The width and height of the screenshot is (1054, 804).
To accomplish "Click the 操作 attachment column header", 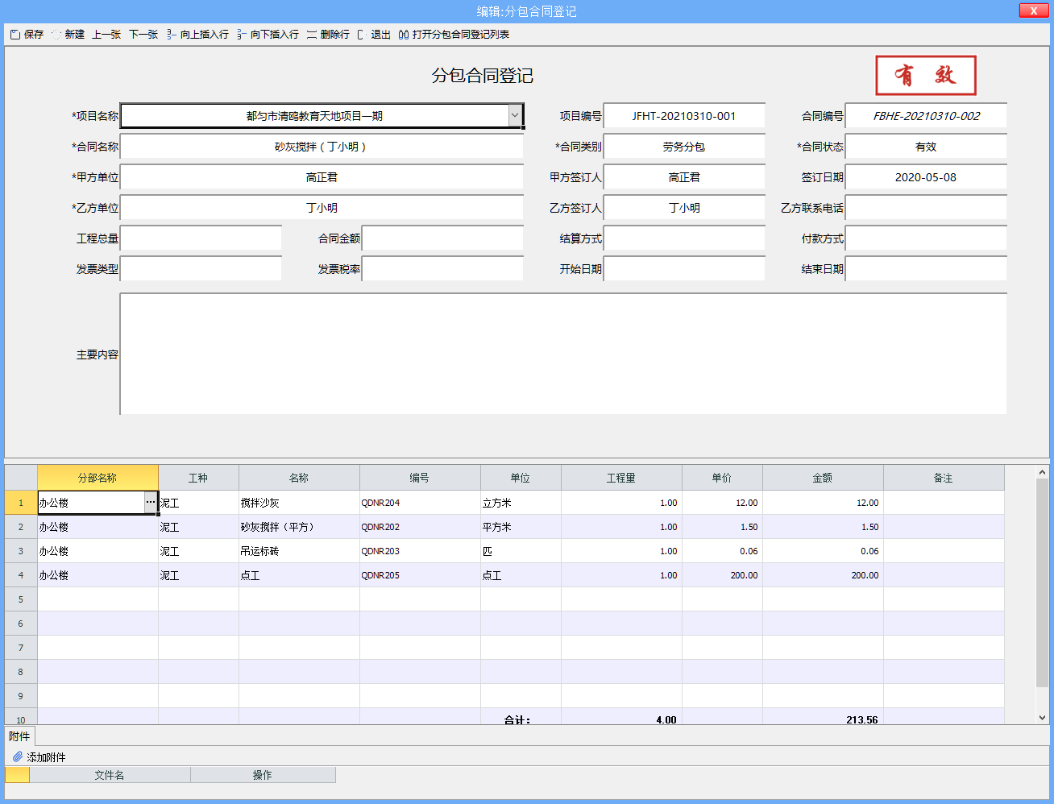I will (x=263, y=775).
